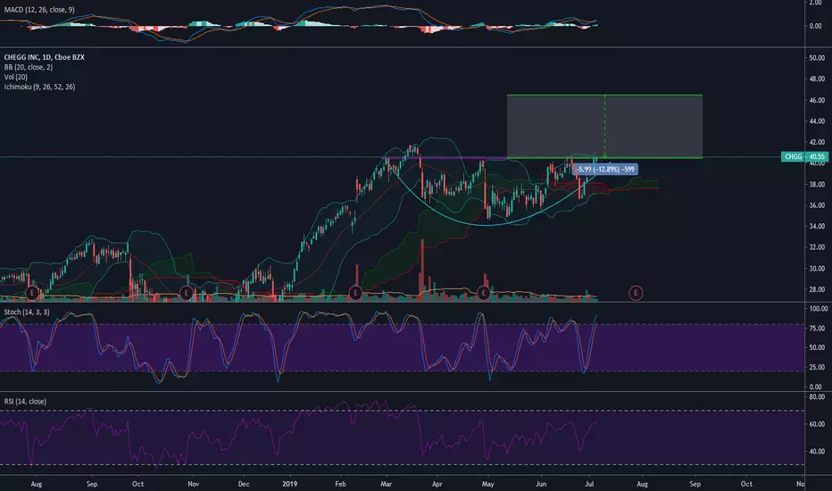Select the green dashed vertical measure arrow
Viewport: 832px width, 491px height.
tap(605, 127)
